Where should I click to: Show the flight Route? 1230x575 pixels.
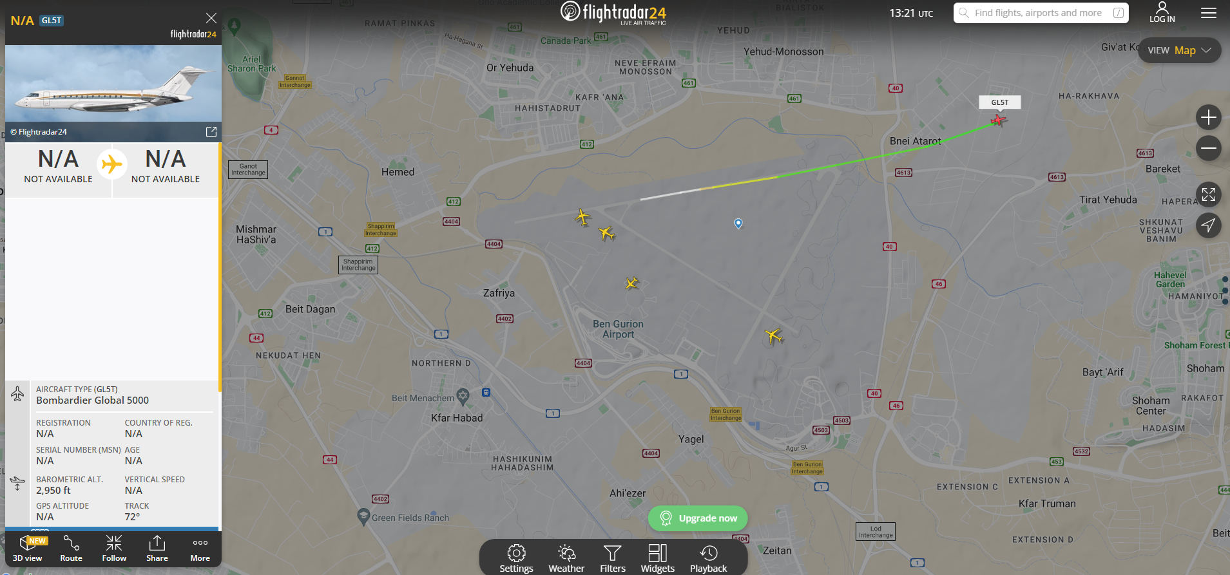[71, 549]
